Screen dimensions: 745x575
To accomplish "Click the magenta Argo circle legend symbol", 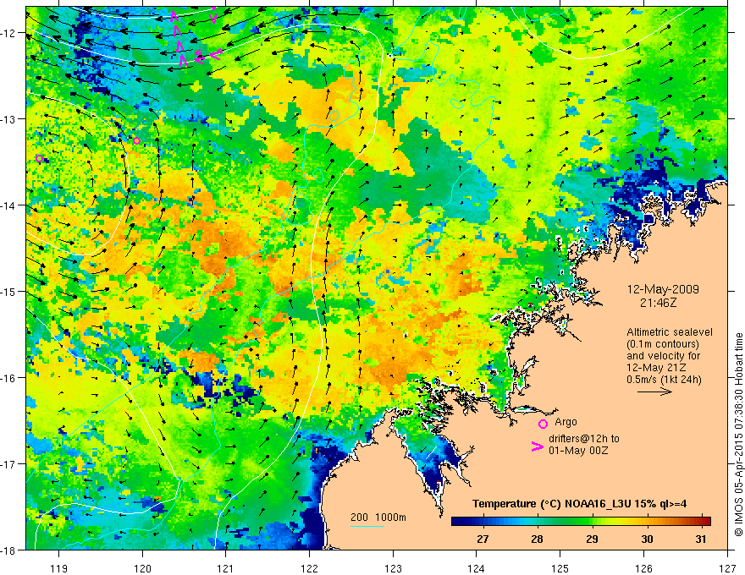I will tap(543, 424).
